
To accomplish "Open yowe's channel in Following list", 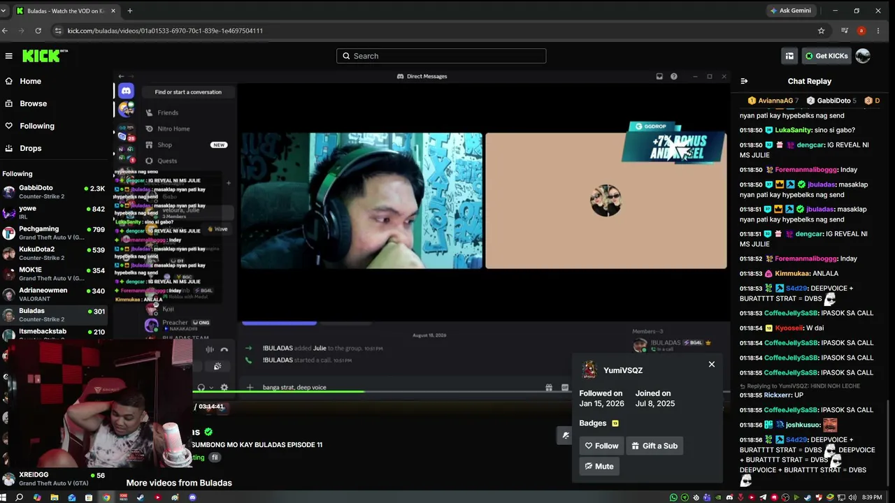I will (x=55, y=212).
